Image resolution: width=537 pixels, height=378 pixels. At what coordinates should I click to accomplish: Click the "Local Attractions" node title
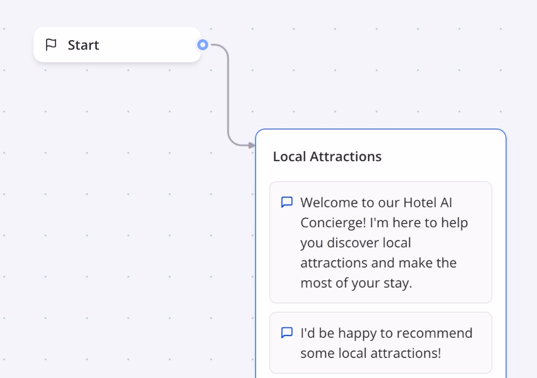point(327,156)
